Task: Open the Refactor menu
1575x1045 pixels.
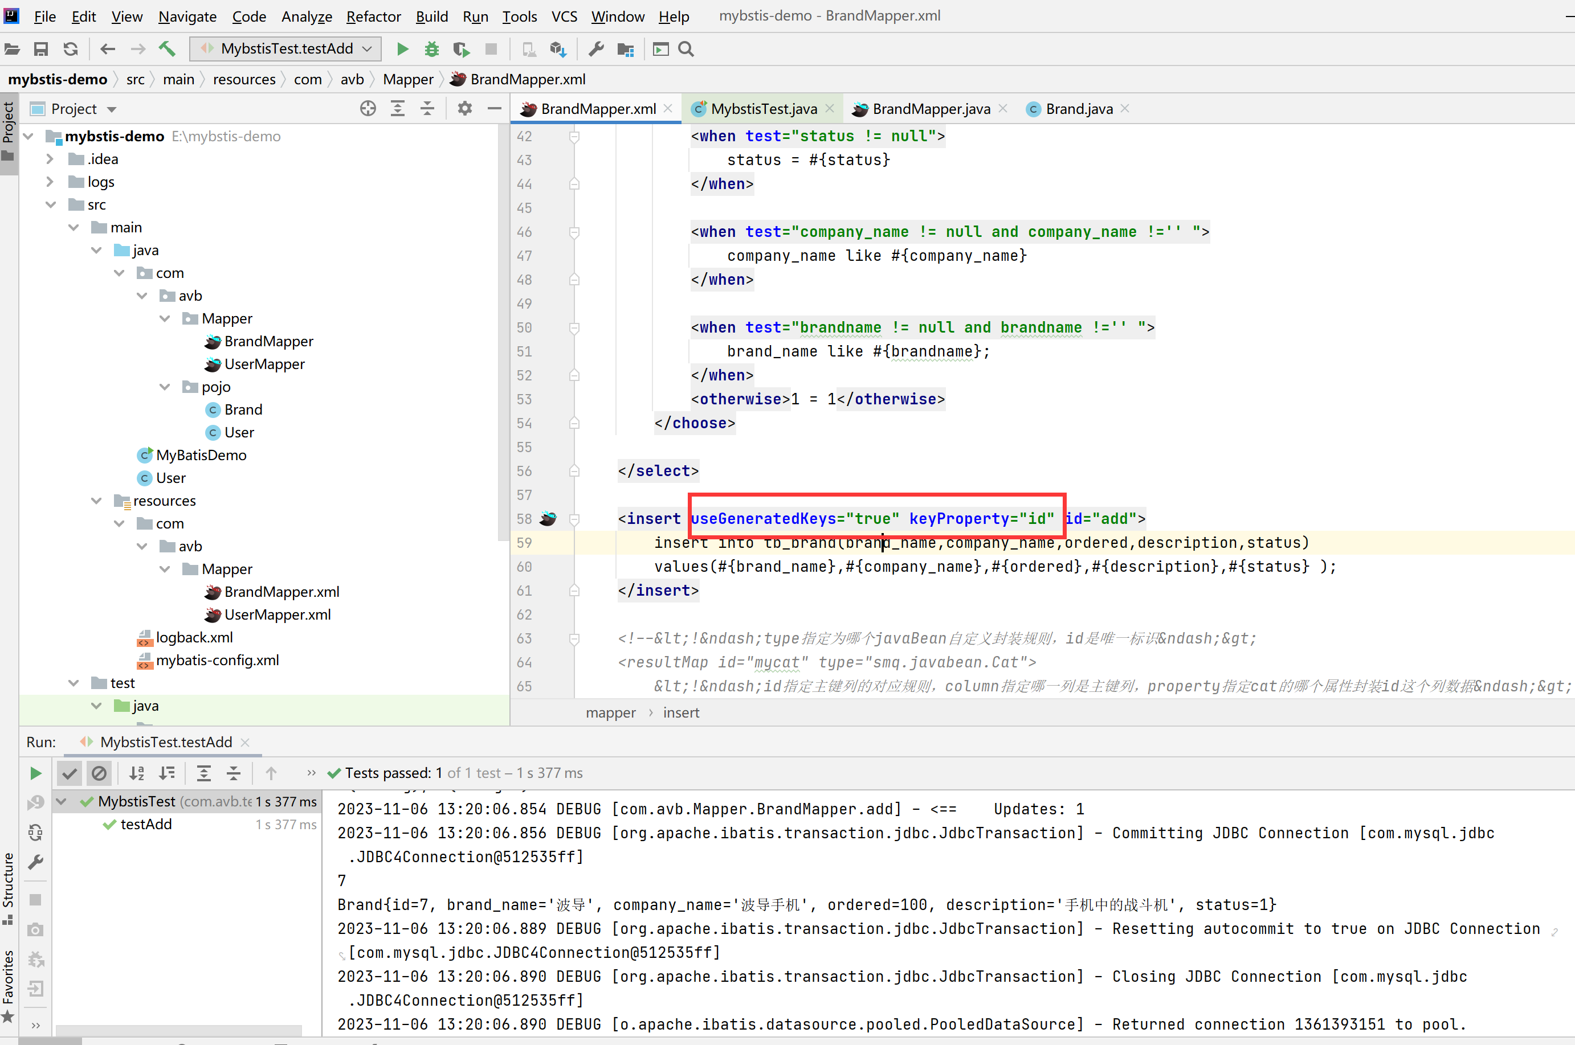Action: [x=373, y=16]
